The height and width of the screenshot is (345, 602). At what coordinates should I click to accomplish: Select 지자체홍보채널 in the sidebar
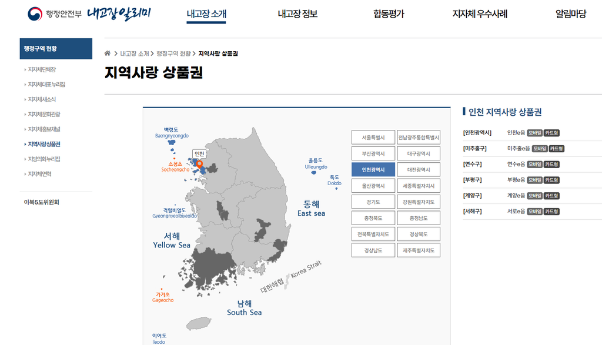[x=44, y=129]
